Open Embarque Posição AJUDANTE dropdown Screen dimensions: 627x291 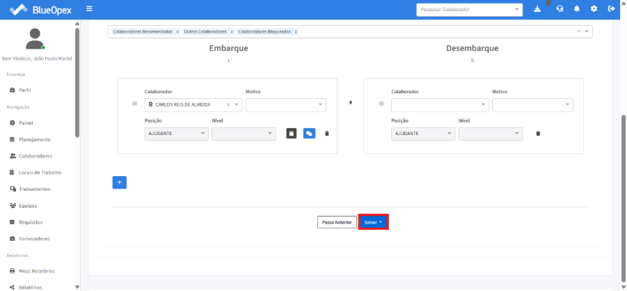176,134
